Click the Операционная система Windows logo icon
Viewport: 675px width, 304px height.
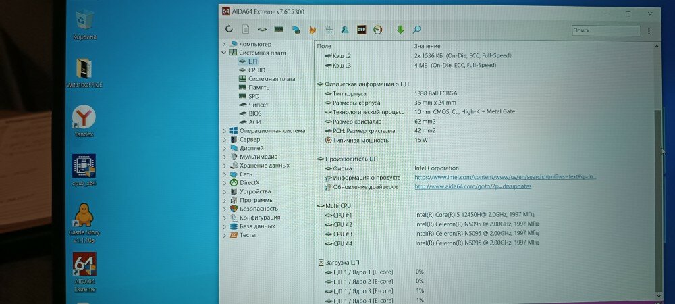coord(234,130)
